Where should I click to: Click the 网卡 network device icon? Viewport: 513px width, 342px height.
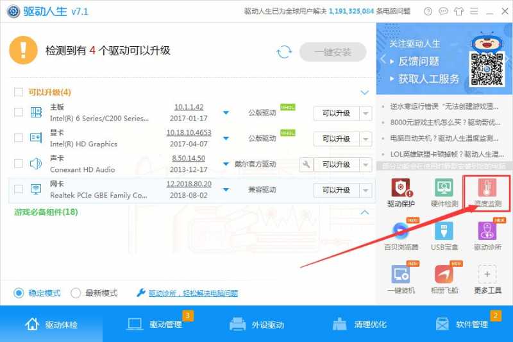(36, 189)
